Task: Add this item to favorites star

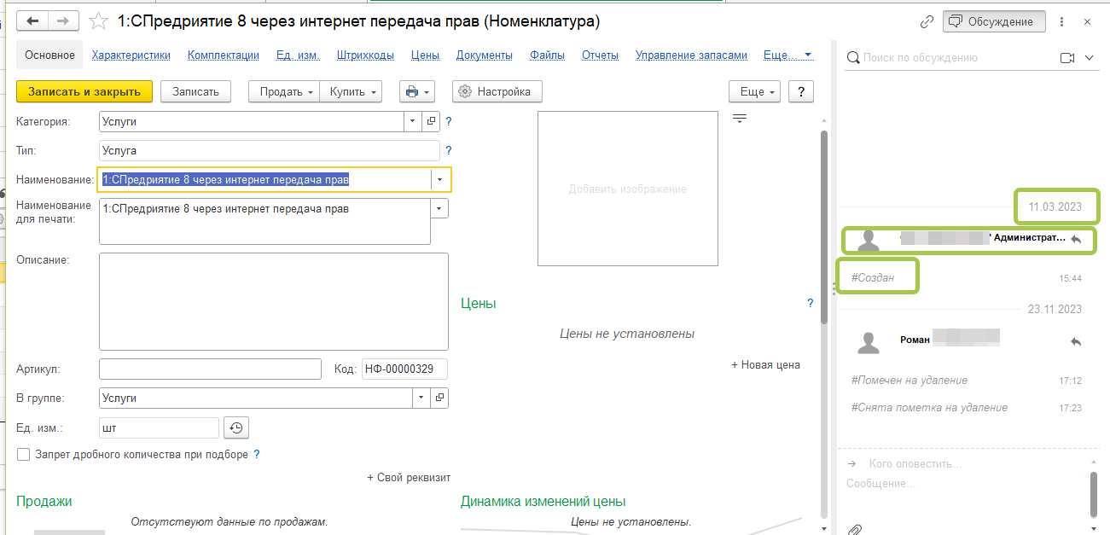Action: (99, 21)
